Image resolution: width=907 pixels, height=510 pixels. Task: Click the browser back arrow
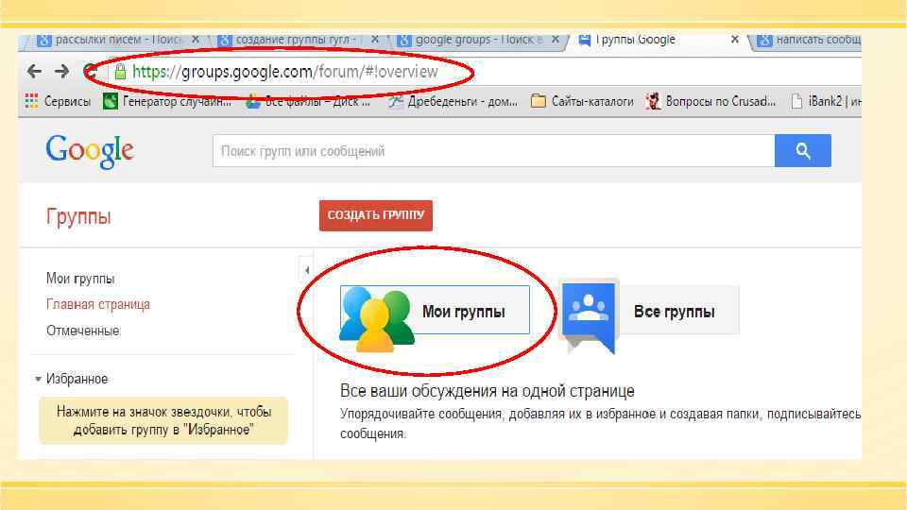(x=34, y=72)
